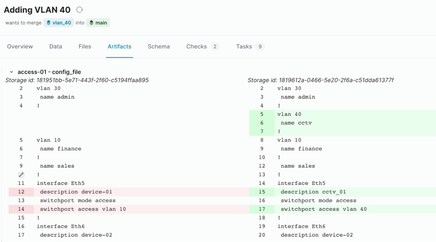Image resolution: width=436 pixels, height=242 pixels.
Task: Click the main target branch badge
Action: tap(98, 23)
